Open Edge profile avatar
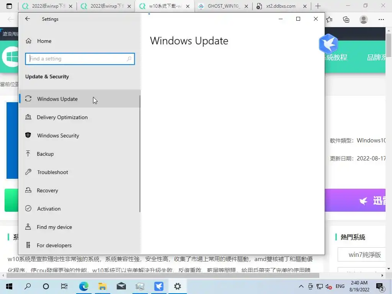The width and height of the screenshot is (392, 294). tap(364, 20)
